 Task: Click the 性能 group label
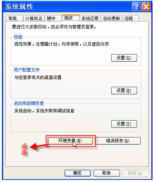[x=18, y=37]
